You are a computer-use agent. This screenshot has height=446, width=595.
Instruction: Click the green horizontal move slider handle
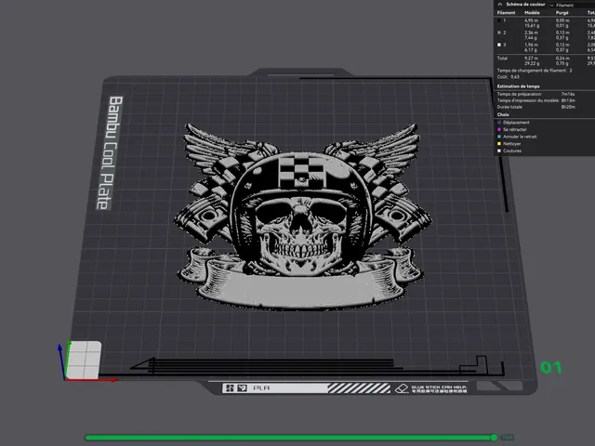pyautogui.click(x=494, y=438)
